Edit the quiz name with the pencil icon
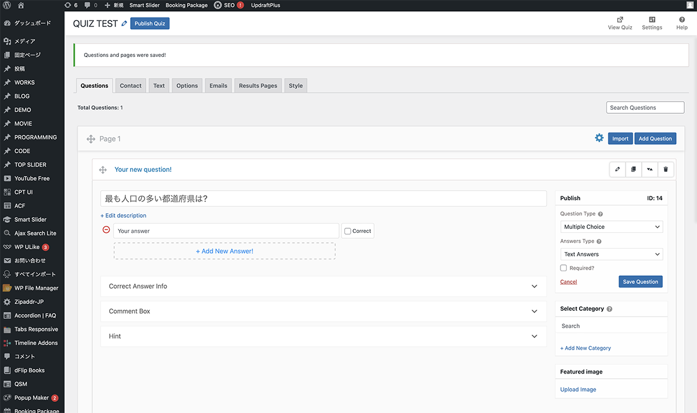The width and height of the screenshot is (697, 413). click(124, 24)
